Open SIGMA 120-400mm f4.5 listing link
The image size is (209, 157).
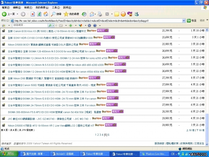52,51
